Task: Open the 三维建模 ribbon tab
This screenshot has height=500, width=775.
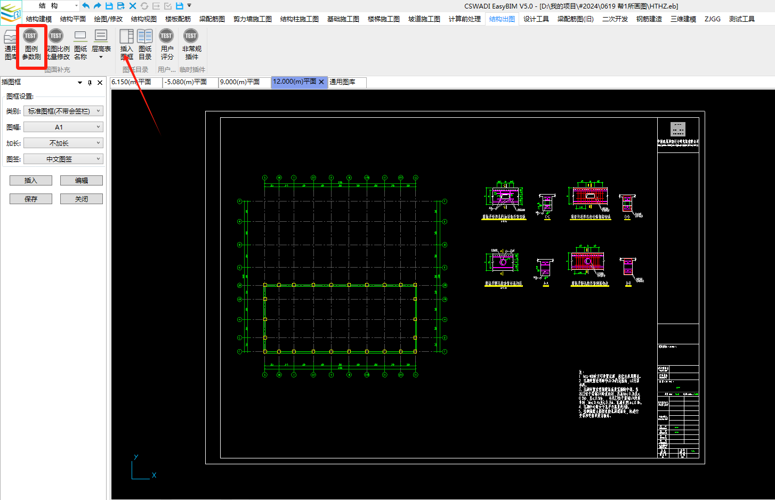Action: click(683, 19)
